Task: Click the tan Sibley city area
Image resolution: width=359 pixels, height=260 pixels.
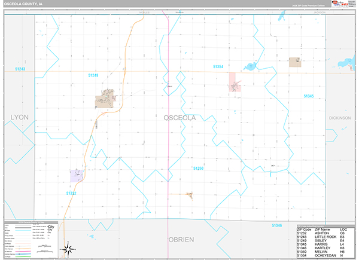Action: pyautogui.click(x=105, y=99)
